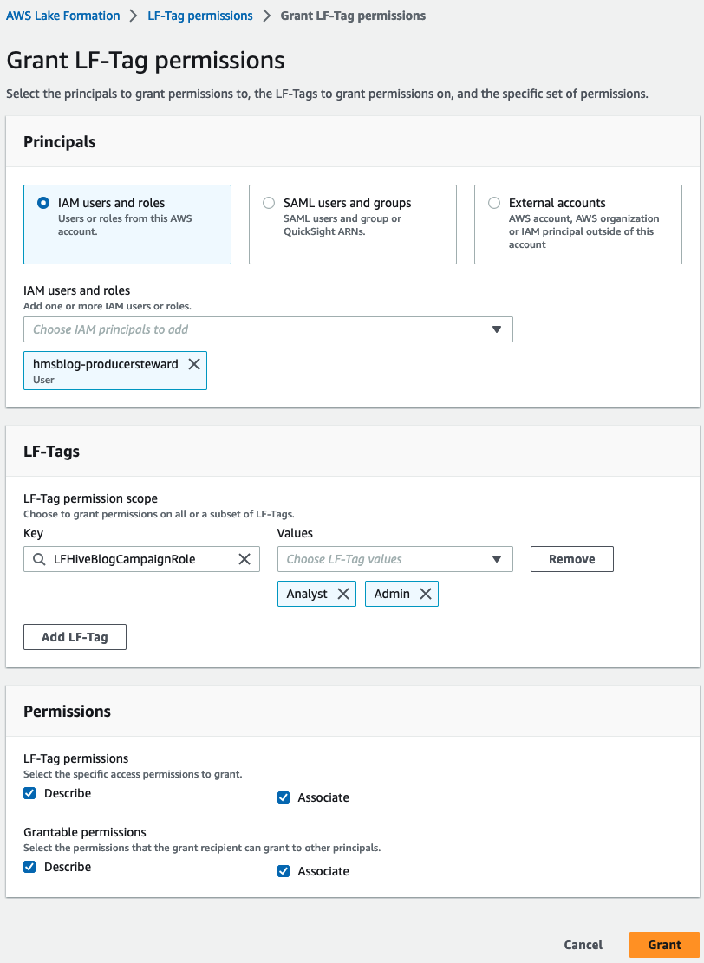
Task: Uncheck Describe under LF-Tag permissions
Action: coord(29,793)
